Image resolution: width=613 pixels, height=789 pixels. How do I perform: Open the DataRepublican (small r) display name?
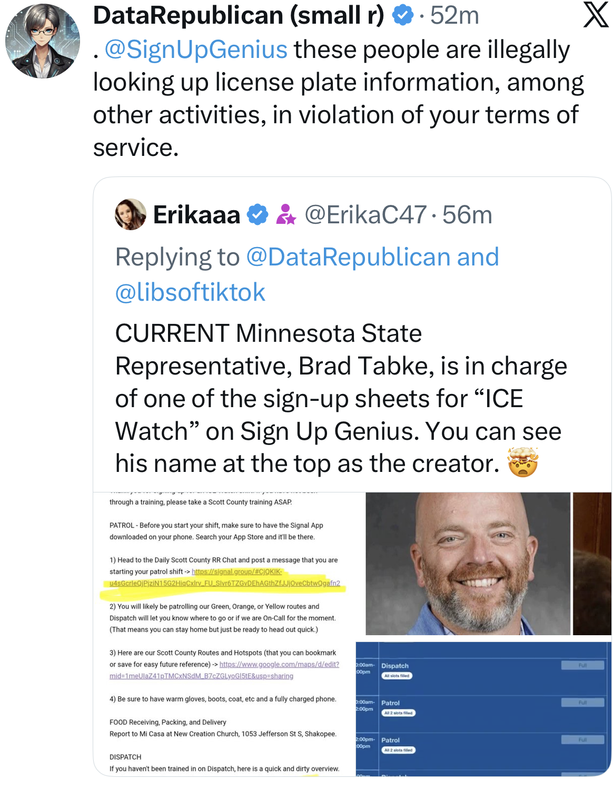pyautogui.click(x=239, y=15)
